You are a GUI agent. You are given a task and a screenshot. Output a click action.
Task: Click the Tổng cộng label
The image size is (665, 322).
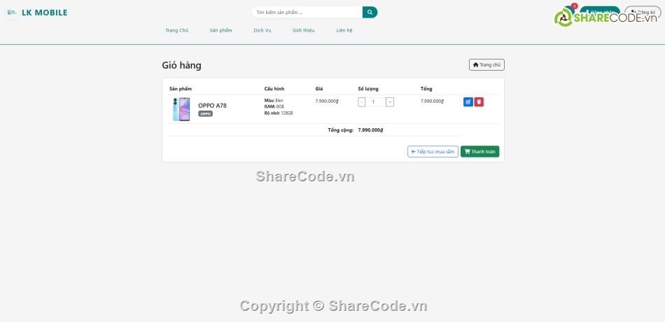[x=341, y=130]
